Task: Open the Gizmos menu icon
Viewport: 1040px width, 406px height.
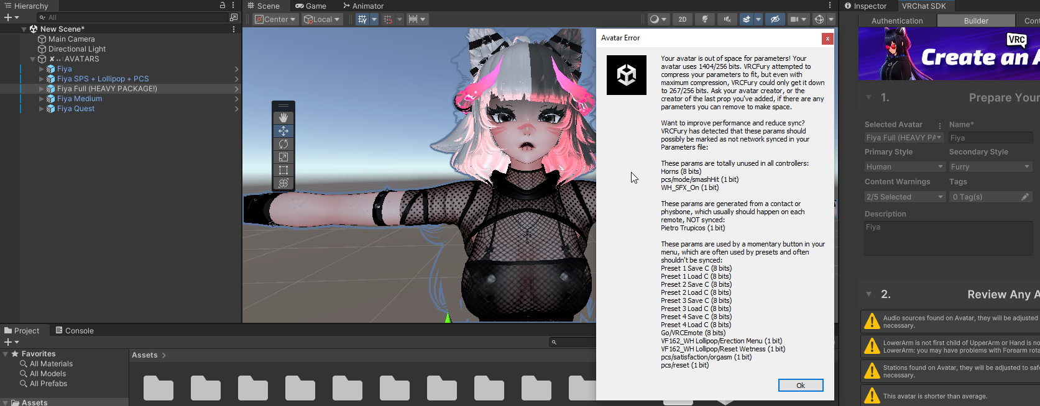Action: pyautogui.click(x=819, y=19)
